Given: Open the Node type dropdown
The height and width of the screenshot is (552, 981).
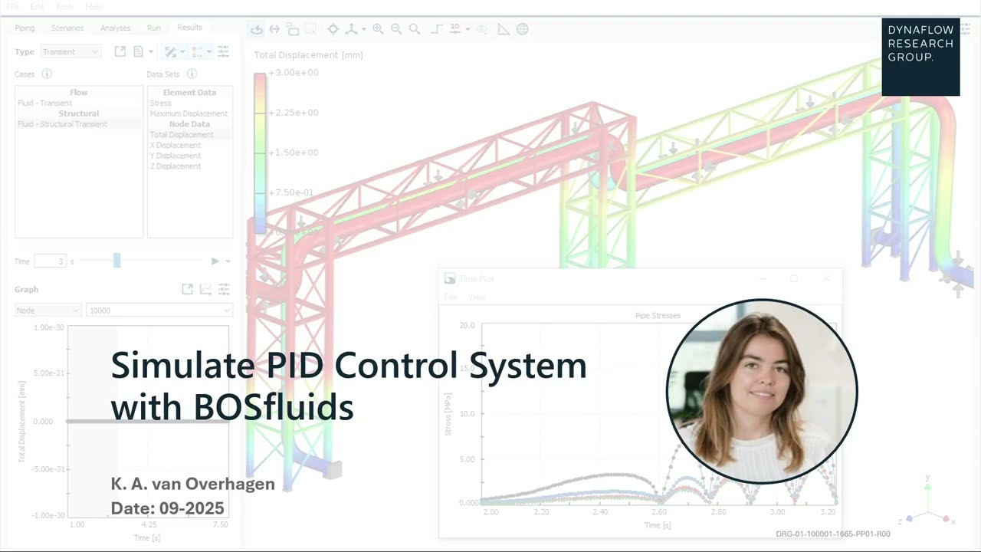Looking at the screenshot, I should (x=48, y=310).
